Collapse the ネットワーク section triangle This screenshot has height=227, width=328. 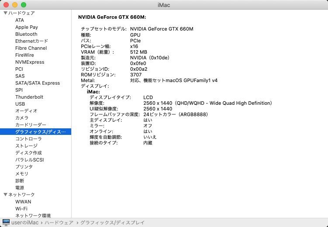click(6, 194)
